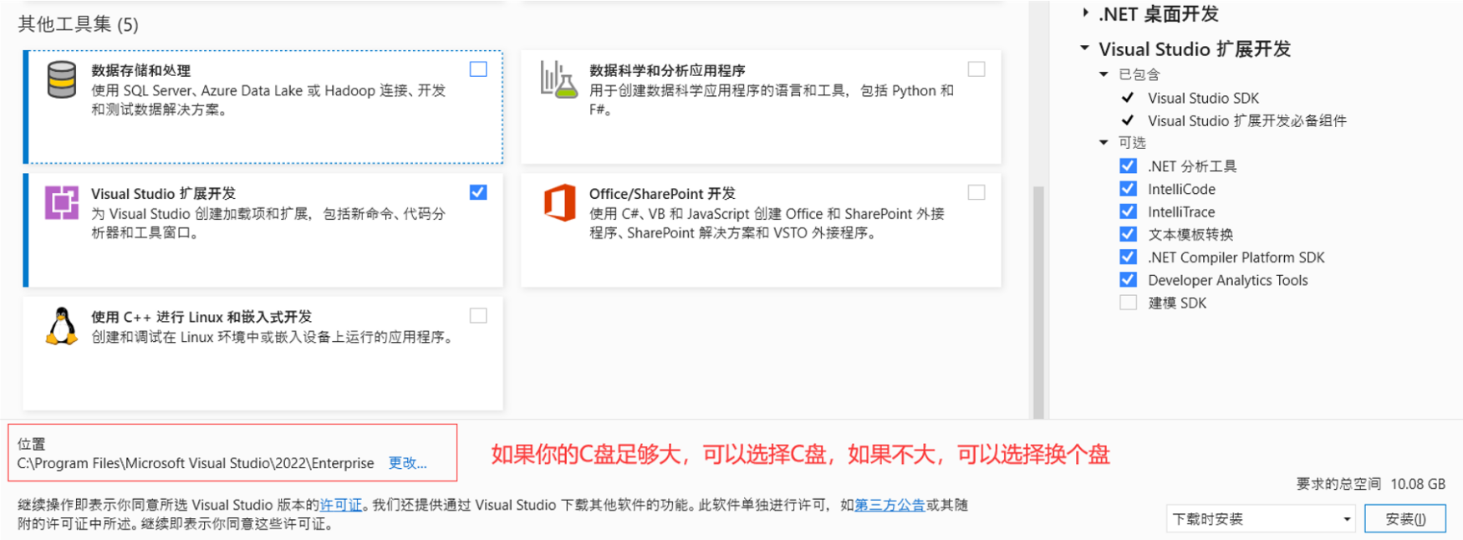
Task: Uncheck the Developer Analytics Tools option
Action: (x=1128, y=279)
